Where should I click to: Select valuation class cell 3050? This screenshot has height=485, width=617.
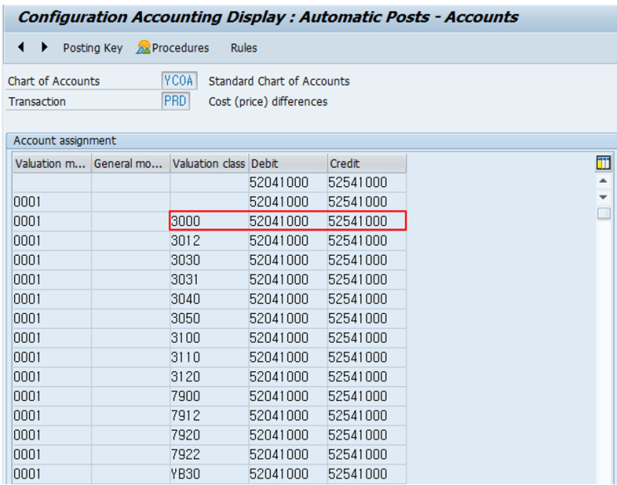209,318
